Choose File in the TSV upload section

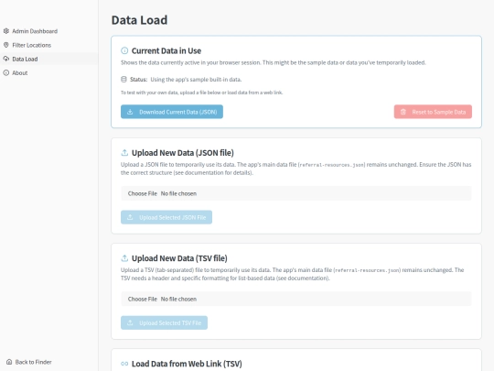[143, 299]
